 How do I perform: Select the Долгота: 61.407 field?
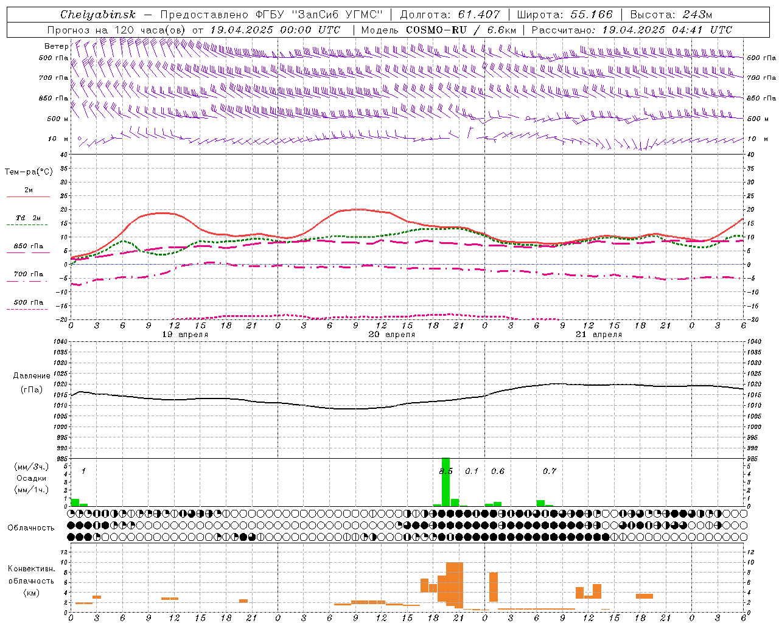click(450, 15)
